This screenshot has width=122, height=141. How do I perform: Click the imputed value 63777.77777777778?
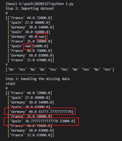pyautogui.click(x=55, y=112)
